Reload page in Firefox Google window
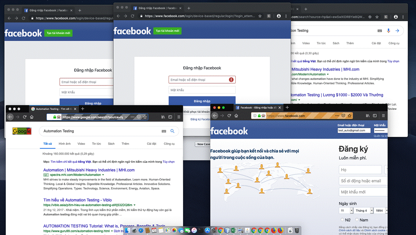This screenshot has width=416, height=235. click(x=24, y=117)
